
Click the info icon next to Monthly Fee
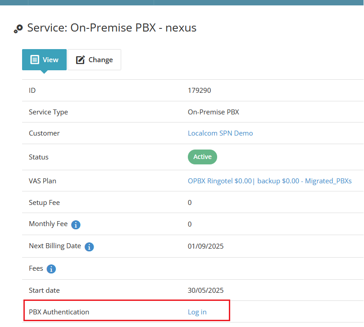click(x=76, y=224)
